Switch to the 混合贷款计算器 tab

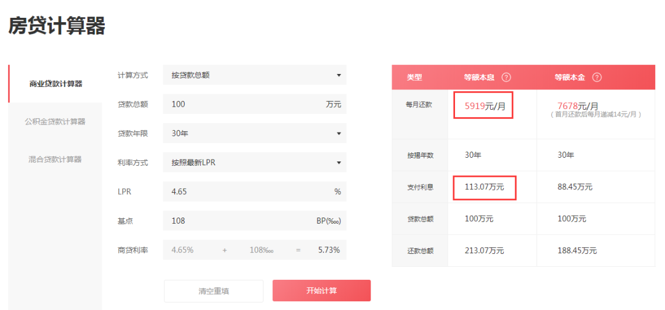pyautogui.click(x=55, y=159)
